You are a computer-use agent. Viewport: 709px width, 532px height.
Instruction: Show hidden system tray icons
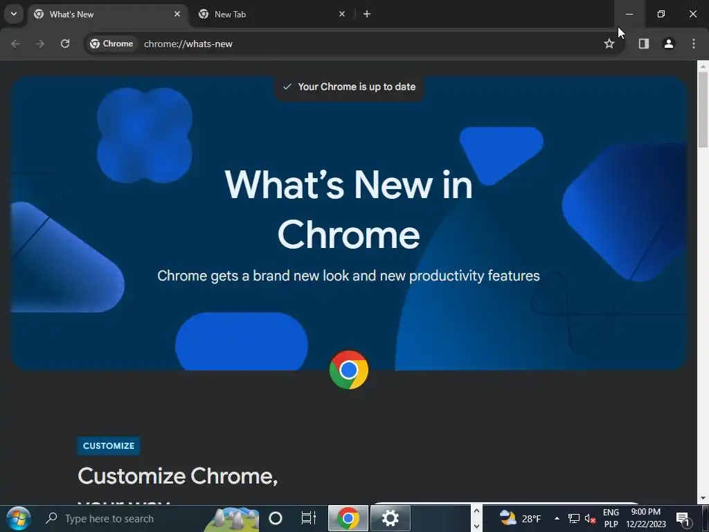(557, 518)
